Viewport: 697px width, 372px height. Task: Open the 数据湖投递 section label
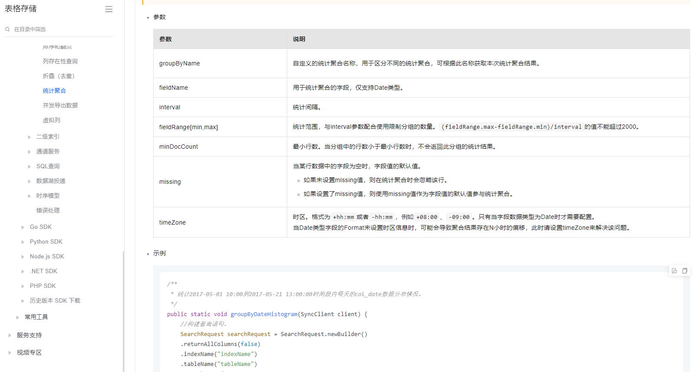(51, 181)
